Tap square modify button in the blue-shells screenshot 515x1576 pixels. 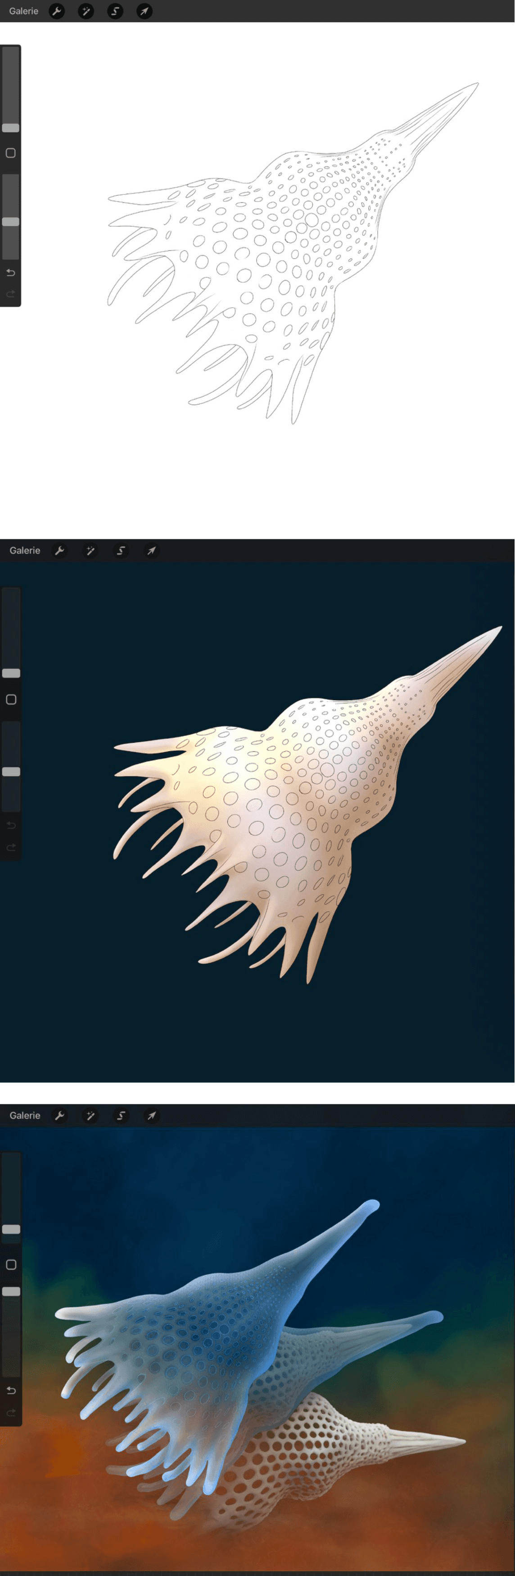[x=11, y=1264]
